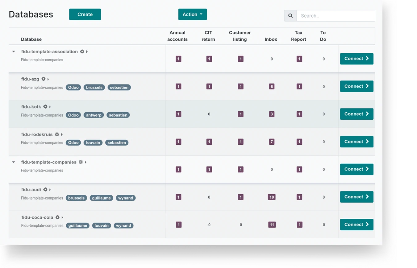Image resolution: width=417 pixels, height=268 pixels.
Task: Focus the Search input field
Action: [336, 16]
